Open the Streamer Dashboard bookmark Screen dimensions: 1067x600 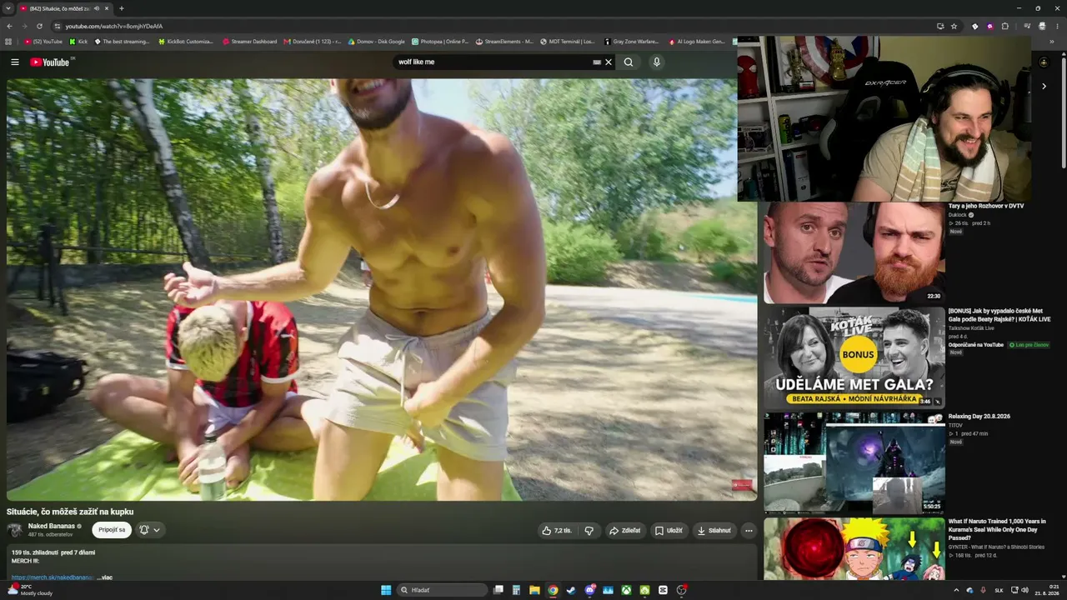click(250, 41)
